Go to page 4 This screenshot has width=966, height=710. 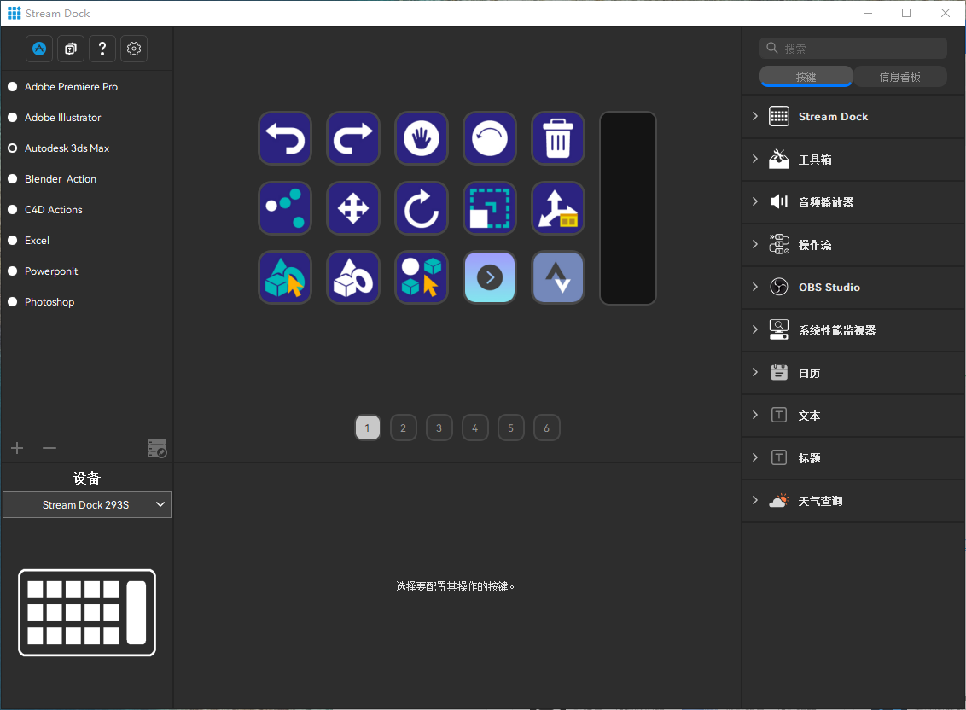475,428
